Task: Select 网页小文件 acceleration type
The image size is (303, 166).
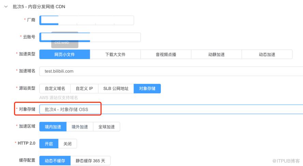Action: tap(65, 55)
